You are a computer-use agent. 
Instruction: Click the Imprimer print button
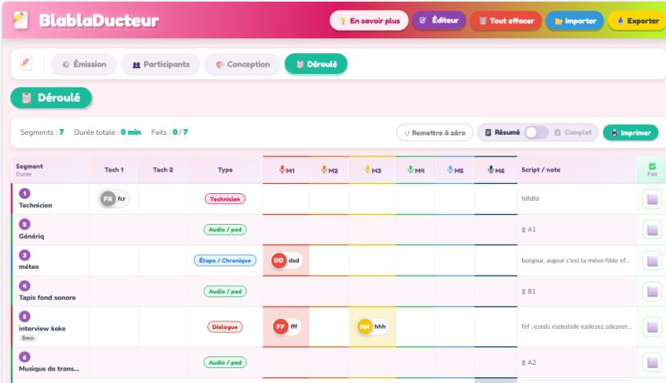coord(630,132)
